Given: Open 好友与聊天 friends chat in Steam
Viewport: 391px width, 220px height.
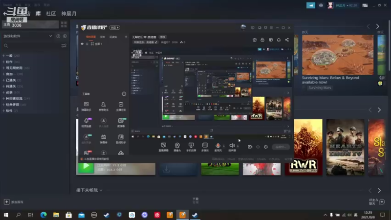Looking at the screenshot, I should (377, 201).
